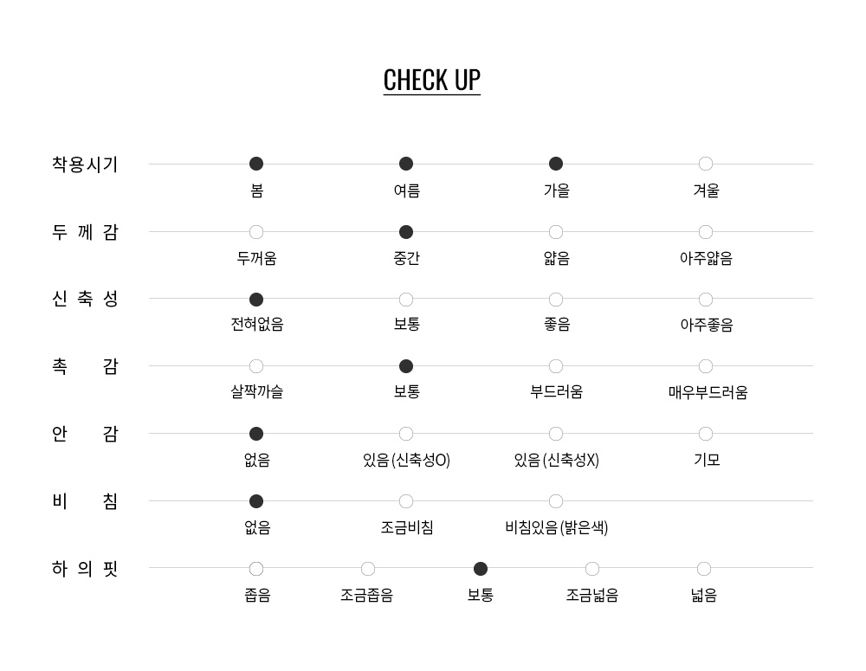Click the 착용시기 row label
The width and height of the screenshot is (866, 671).
tap(85, 165)
